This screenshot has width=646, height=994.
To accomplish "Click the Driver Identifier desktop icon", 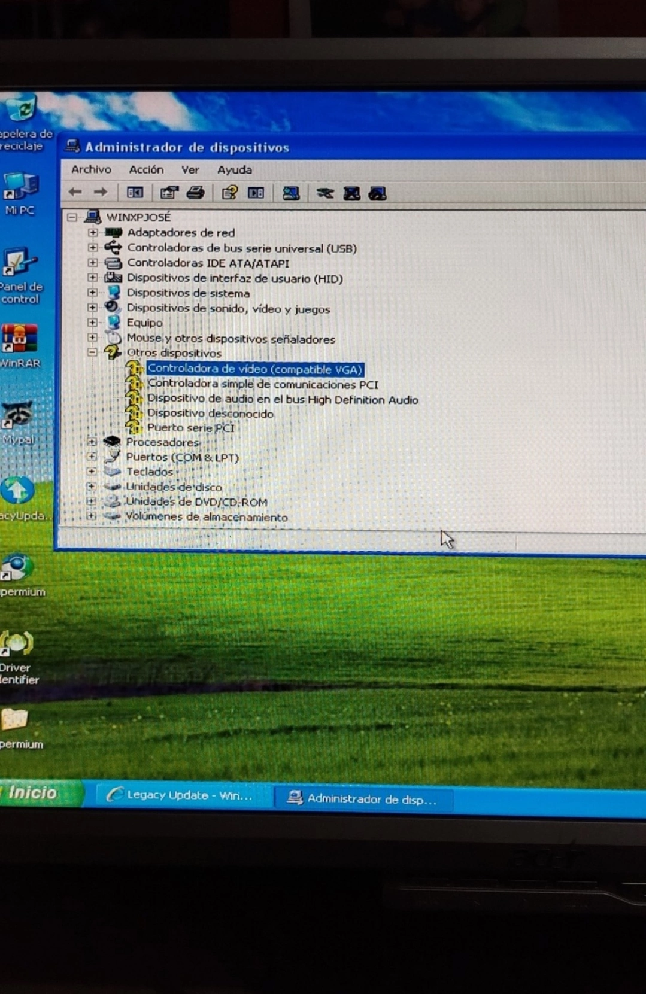I will coord(16,643).
